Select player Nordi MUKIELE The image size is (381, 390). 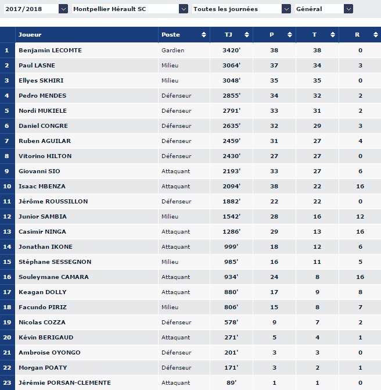[42, 110]
